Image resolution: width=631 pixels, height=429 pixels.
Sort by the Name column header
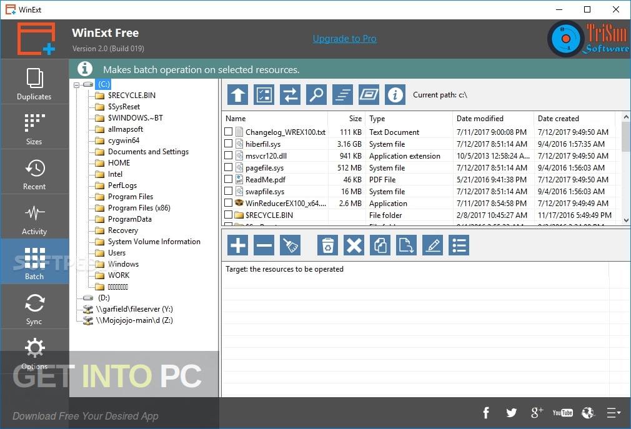tap(275, 119)
